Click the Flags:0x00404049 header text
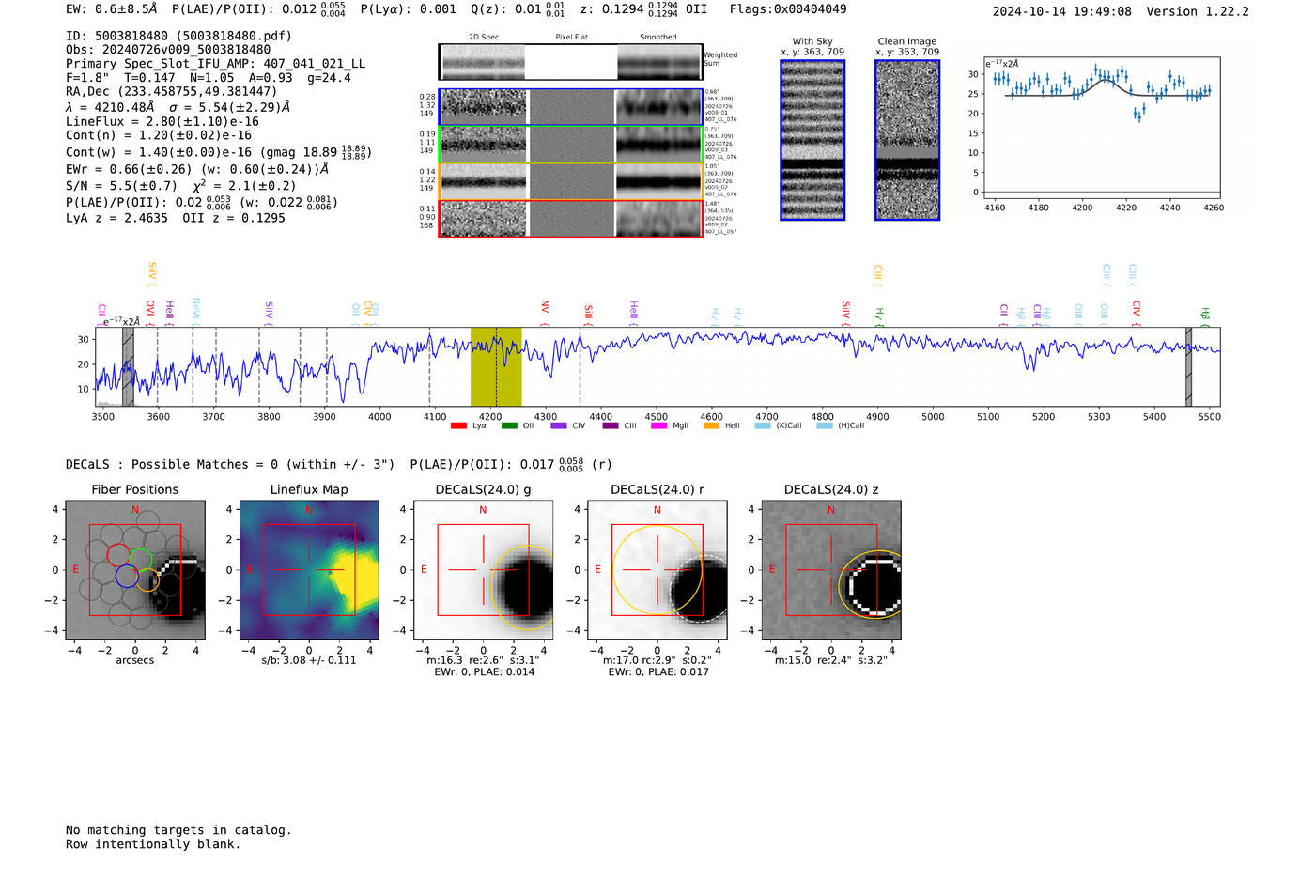1315x895 pixels. click(x=788, y=9)
